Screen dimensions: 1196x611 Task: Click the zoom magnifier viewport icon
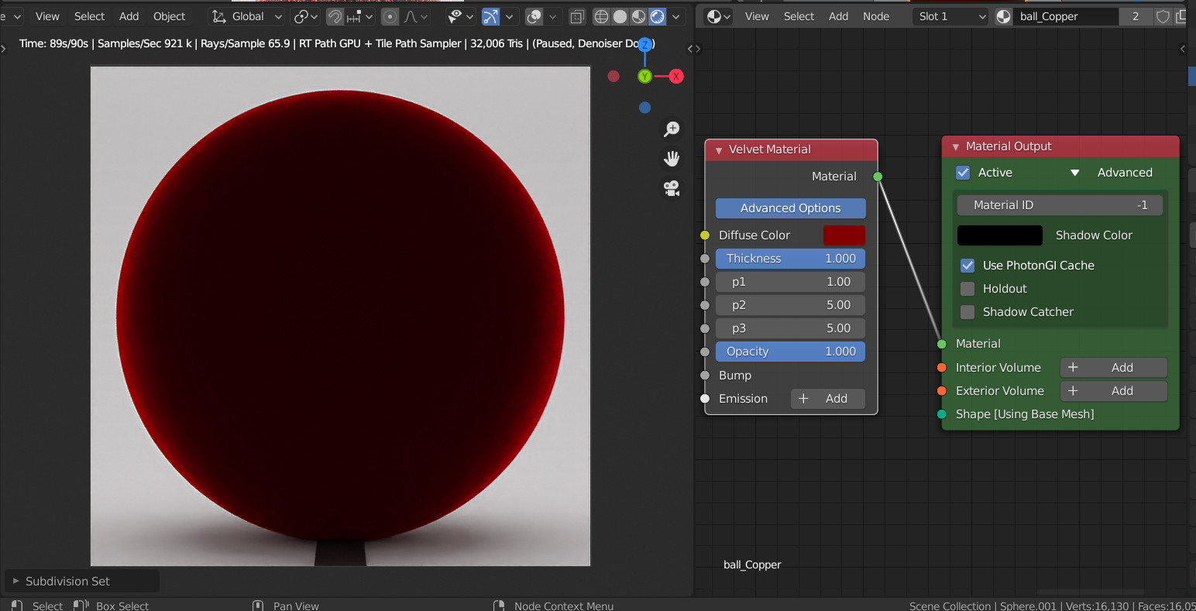(672, 129)
